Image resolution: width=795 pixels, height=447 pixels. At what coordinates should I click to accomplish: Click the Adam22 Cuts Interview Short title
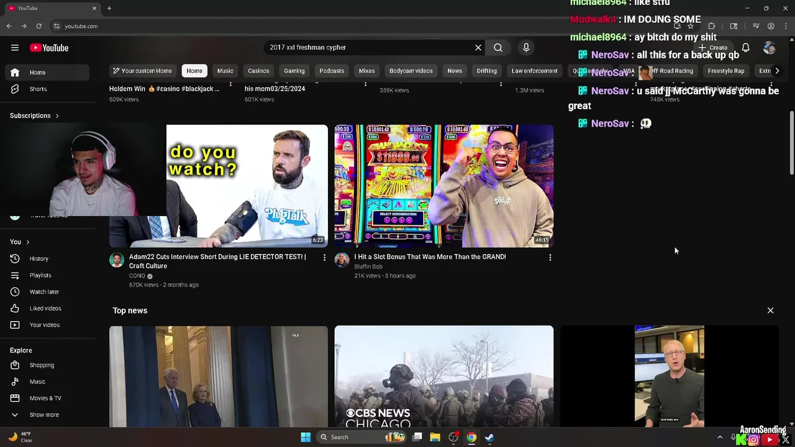coord(217,261)
